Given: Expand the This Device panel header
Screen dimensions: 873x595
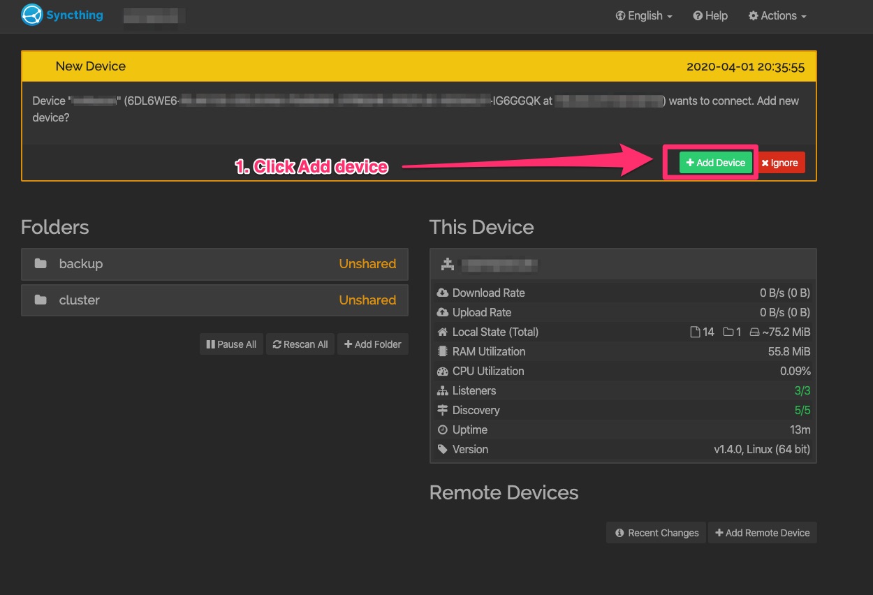Looking at the screenshot, I should pos(622,265).
